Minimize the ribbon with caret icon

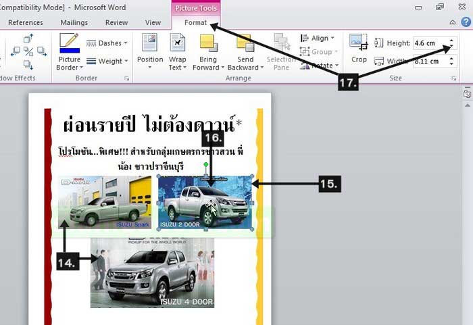coord(453,22)
